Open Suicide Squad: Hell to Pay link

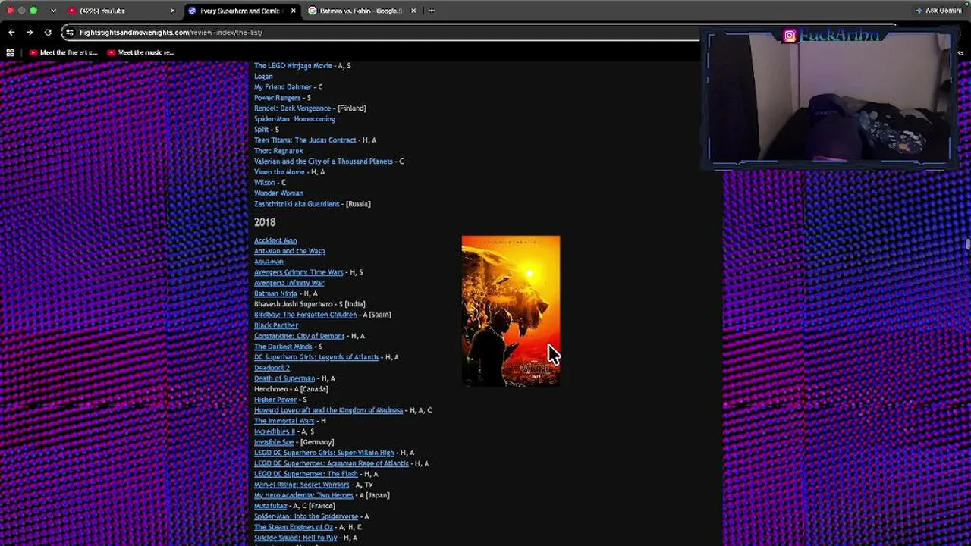[x=296, y=538]
